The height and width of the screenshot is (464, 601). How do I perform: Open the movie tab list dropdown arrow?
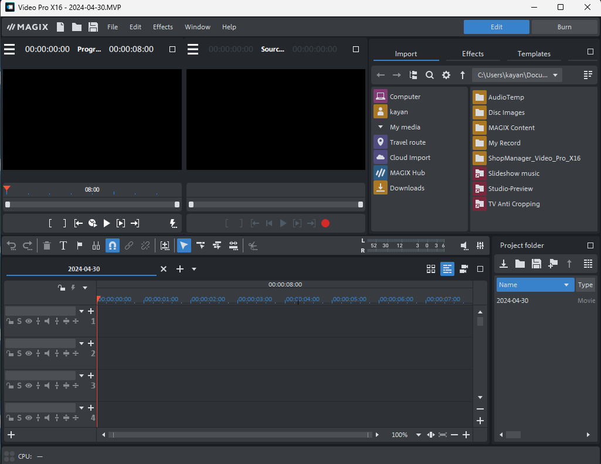coord(194,269)
